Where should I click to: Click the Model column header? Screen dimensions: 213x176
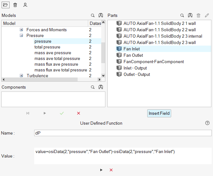(x=45, y=23)
